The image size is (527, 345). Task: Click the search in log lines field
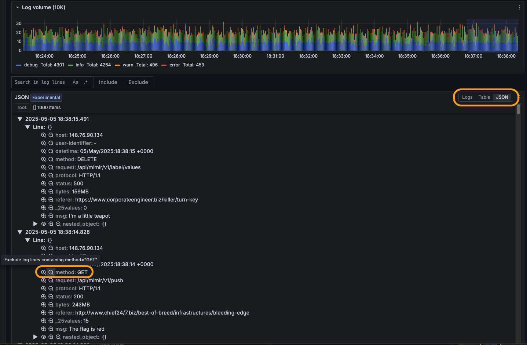point(40,82)
